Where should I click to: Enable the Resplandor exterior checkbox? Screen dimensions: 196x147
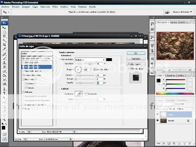click(23, 71)
